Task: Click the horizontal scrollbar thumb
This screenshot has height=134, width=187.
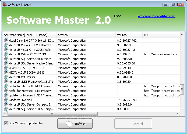Action: point(52,114)
